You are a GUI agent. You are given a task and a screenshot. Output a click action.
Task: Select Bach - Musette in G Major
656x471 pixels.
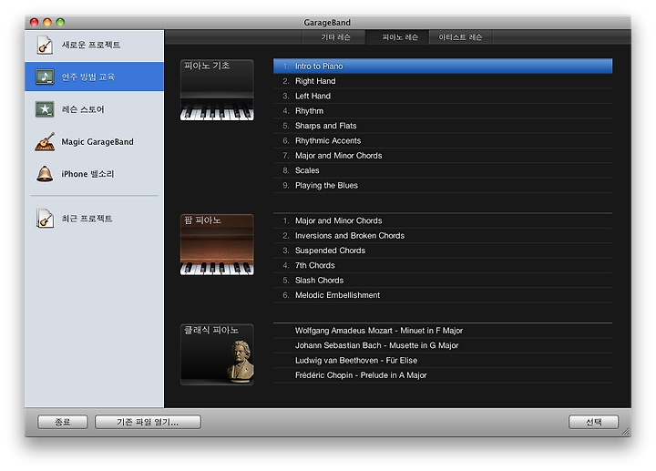[443, 345]
